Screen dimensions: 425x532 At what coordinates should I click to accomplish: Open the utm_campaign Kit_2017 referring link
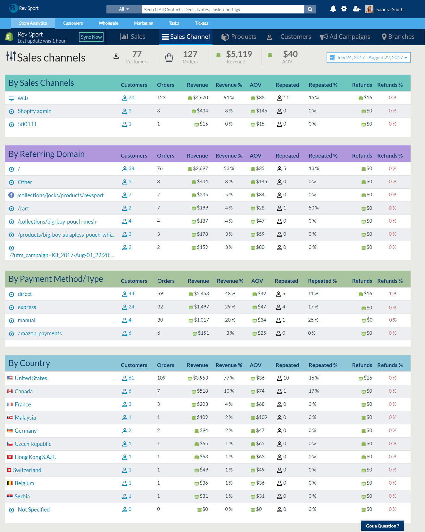tap(62, 255)
